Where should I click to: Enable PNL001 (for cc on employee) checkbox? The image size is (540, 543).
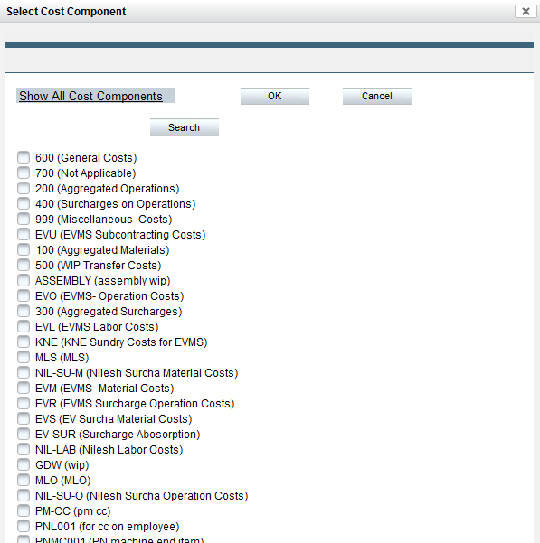click(x=24, y=526)
